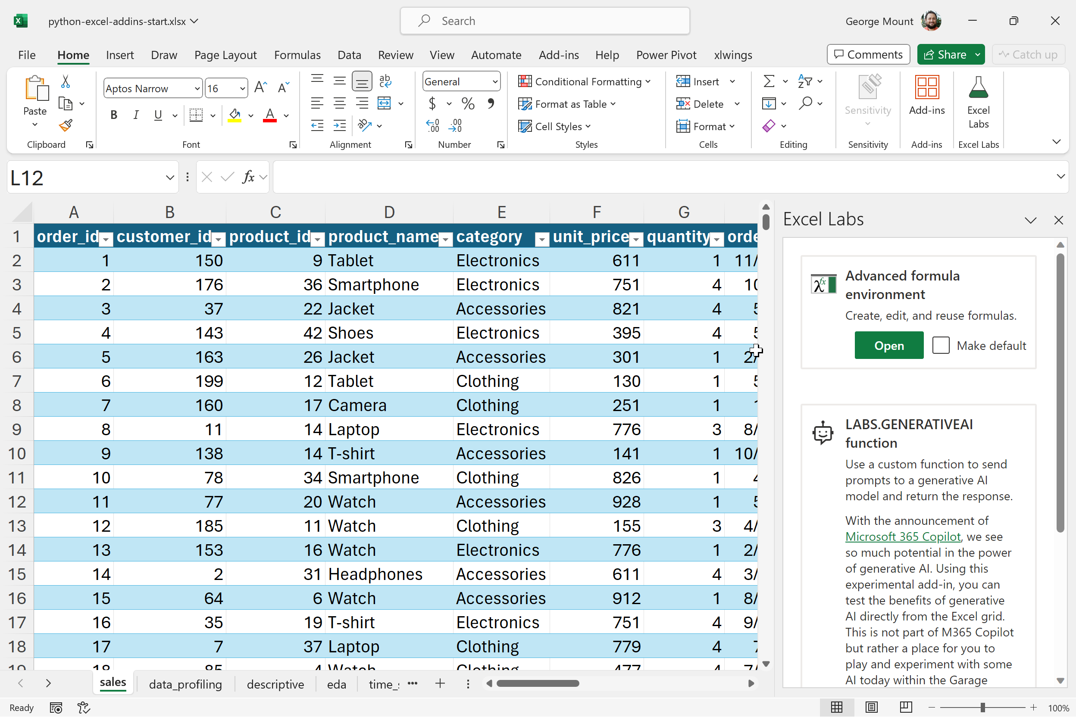This screenshot has height=717, width=1076.
Task: Open the Microsoft 365 Copilot link
Action: coord(902,536)
